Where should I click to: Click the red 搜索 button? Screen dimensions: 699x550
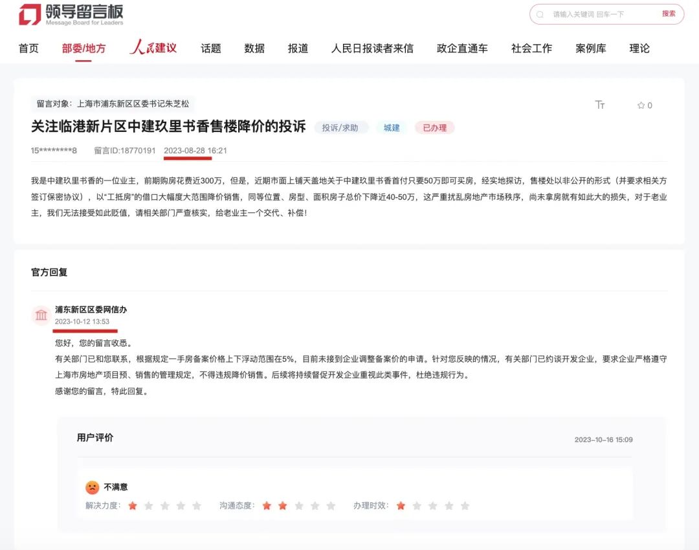[x=669, y=14]
